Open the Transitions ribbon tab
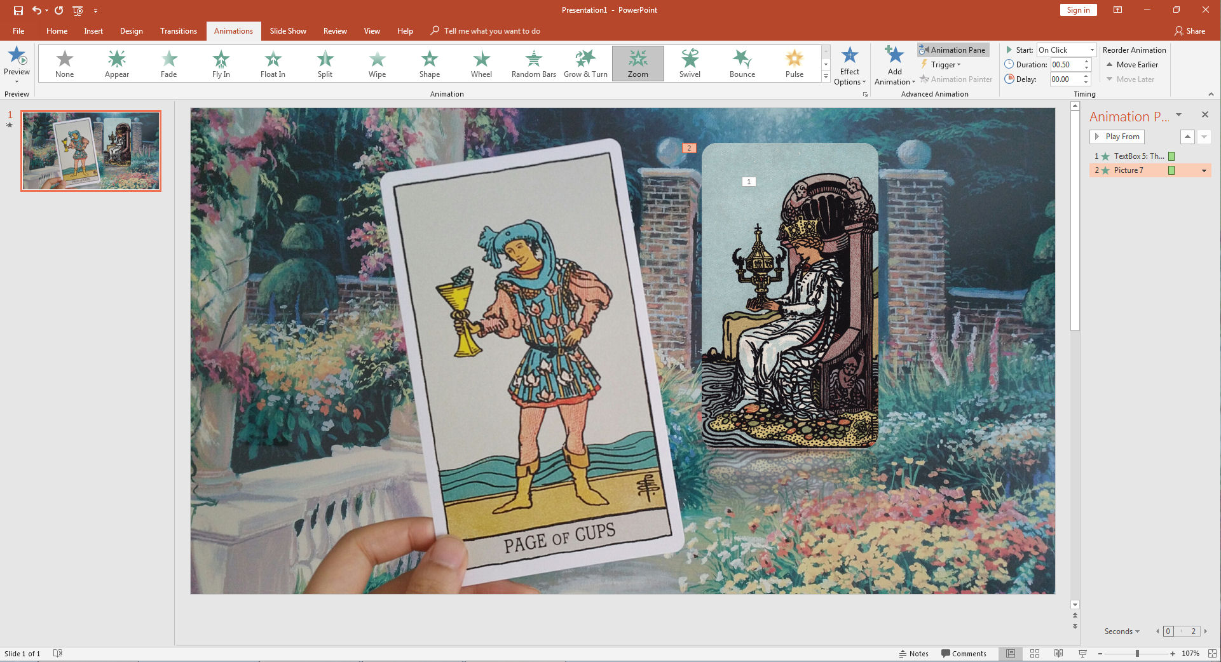The height and width of the screenshot is (662, 1221). point(178,30)
